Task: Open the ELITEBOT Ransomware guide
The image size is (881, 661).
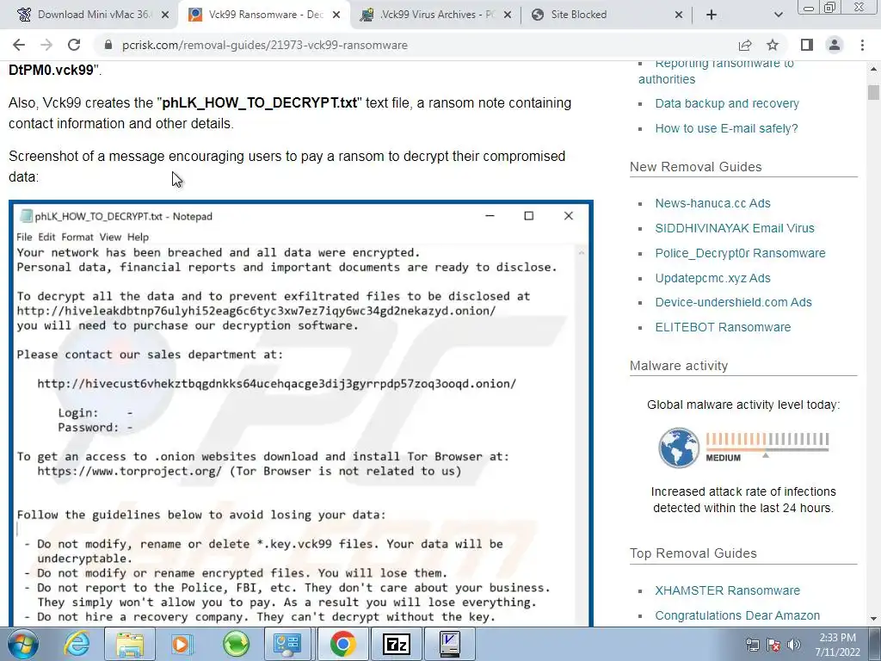Action: [723, 327]
